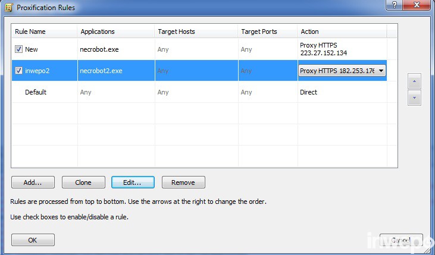Click the Help question mark button
435x255 pixels.
[x=394, y=5]
